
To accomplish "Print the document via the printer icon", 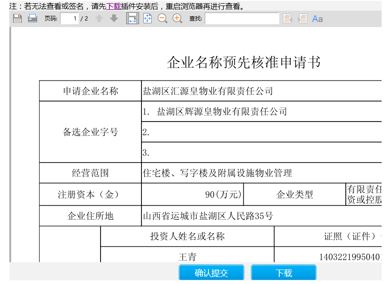I will [33, 19].
